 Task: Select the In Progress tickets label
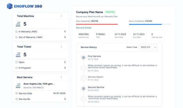point(25,68)
